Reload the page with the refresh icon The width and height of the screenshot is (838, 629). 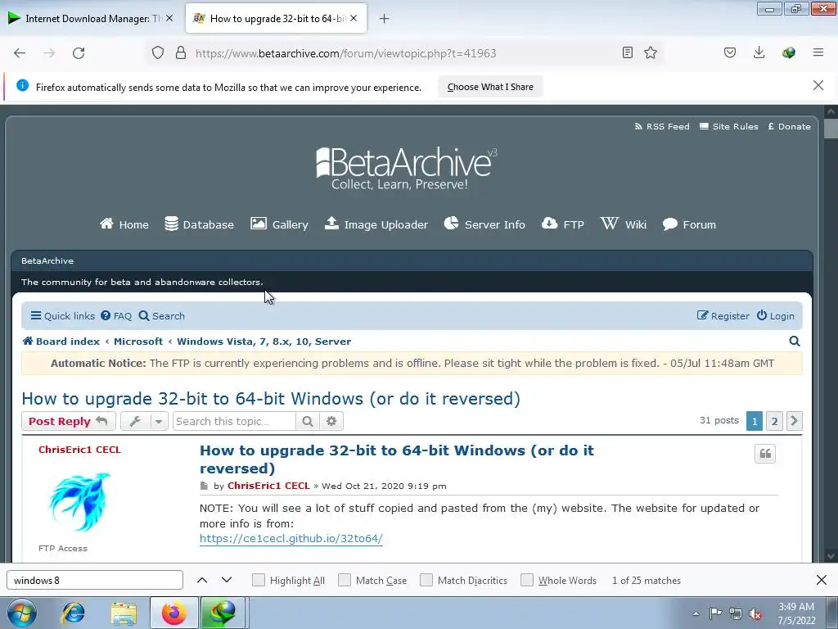point(79,53)
